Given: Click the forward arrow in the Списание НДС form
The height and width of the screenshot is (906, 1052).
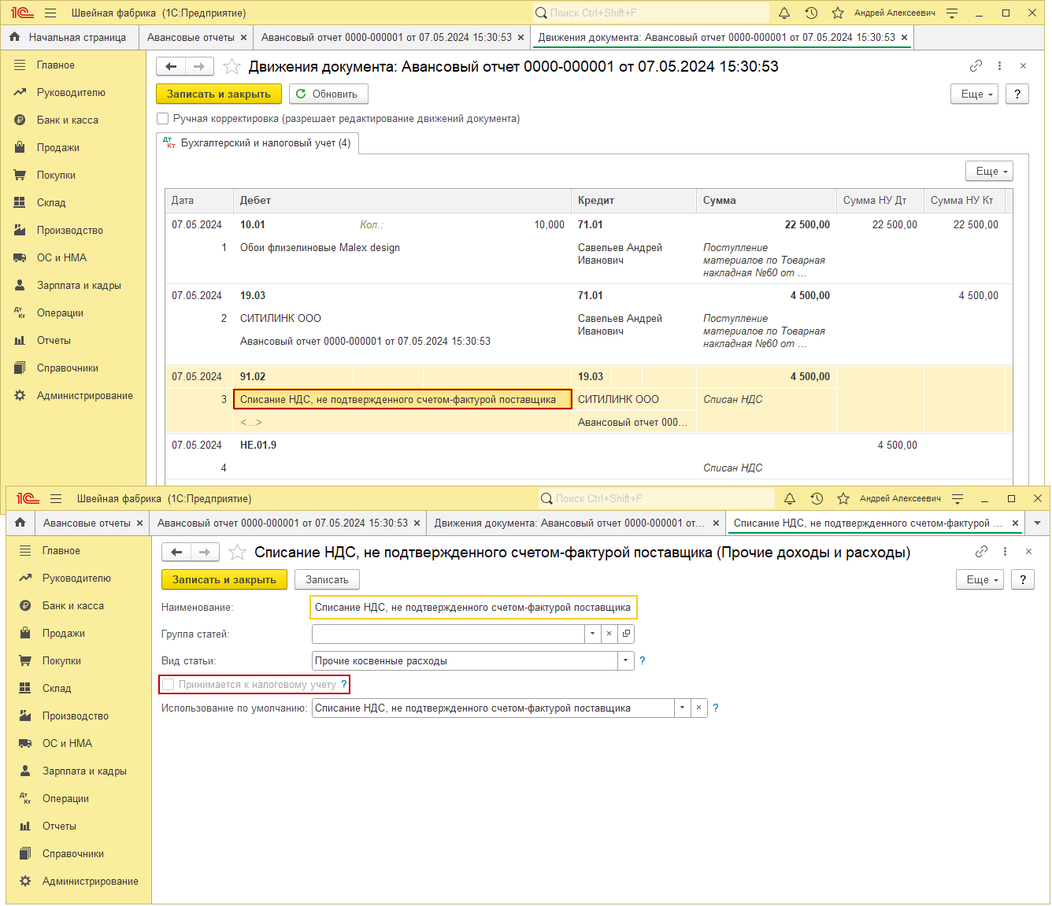Looking at the screenshot, I should [205, 553].
